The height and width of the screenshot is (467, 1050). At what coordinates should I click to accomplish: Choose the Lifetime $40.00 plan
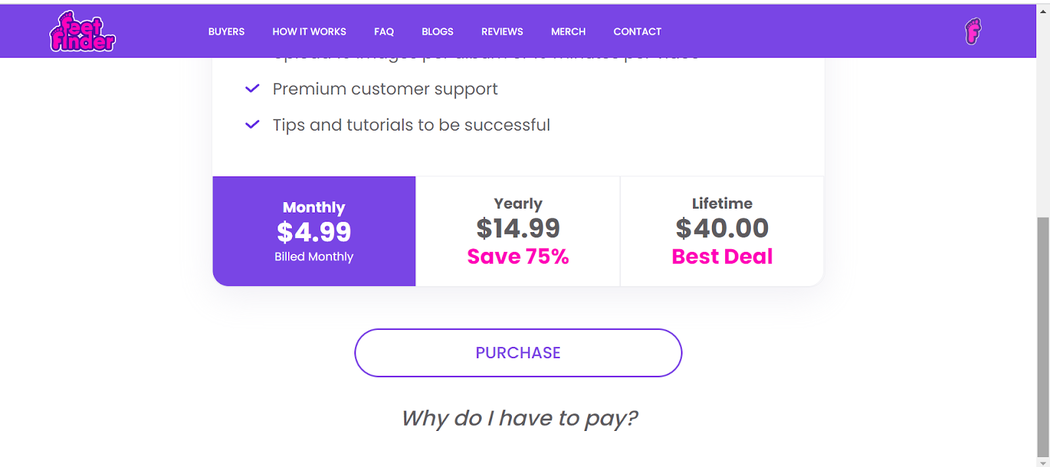722,231
